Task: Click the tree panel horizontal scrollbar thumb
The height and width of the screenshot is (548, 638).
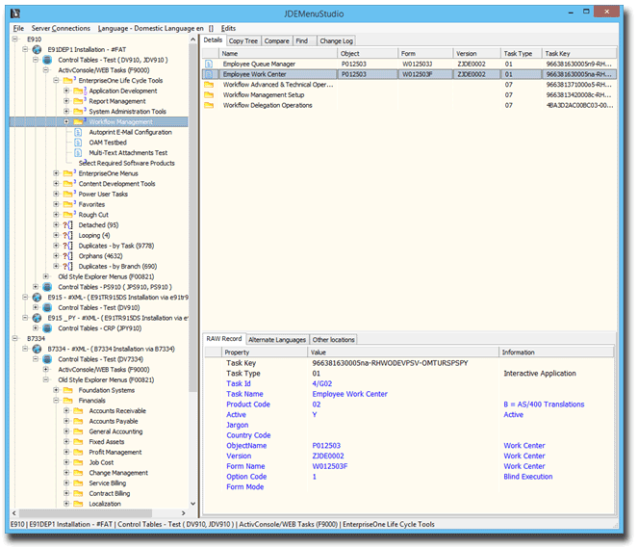Action: tap(86, 513)
